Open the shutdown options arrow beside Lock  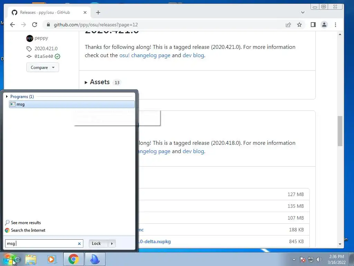[112, 243]
